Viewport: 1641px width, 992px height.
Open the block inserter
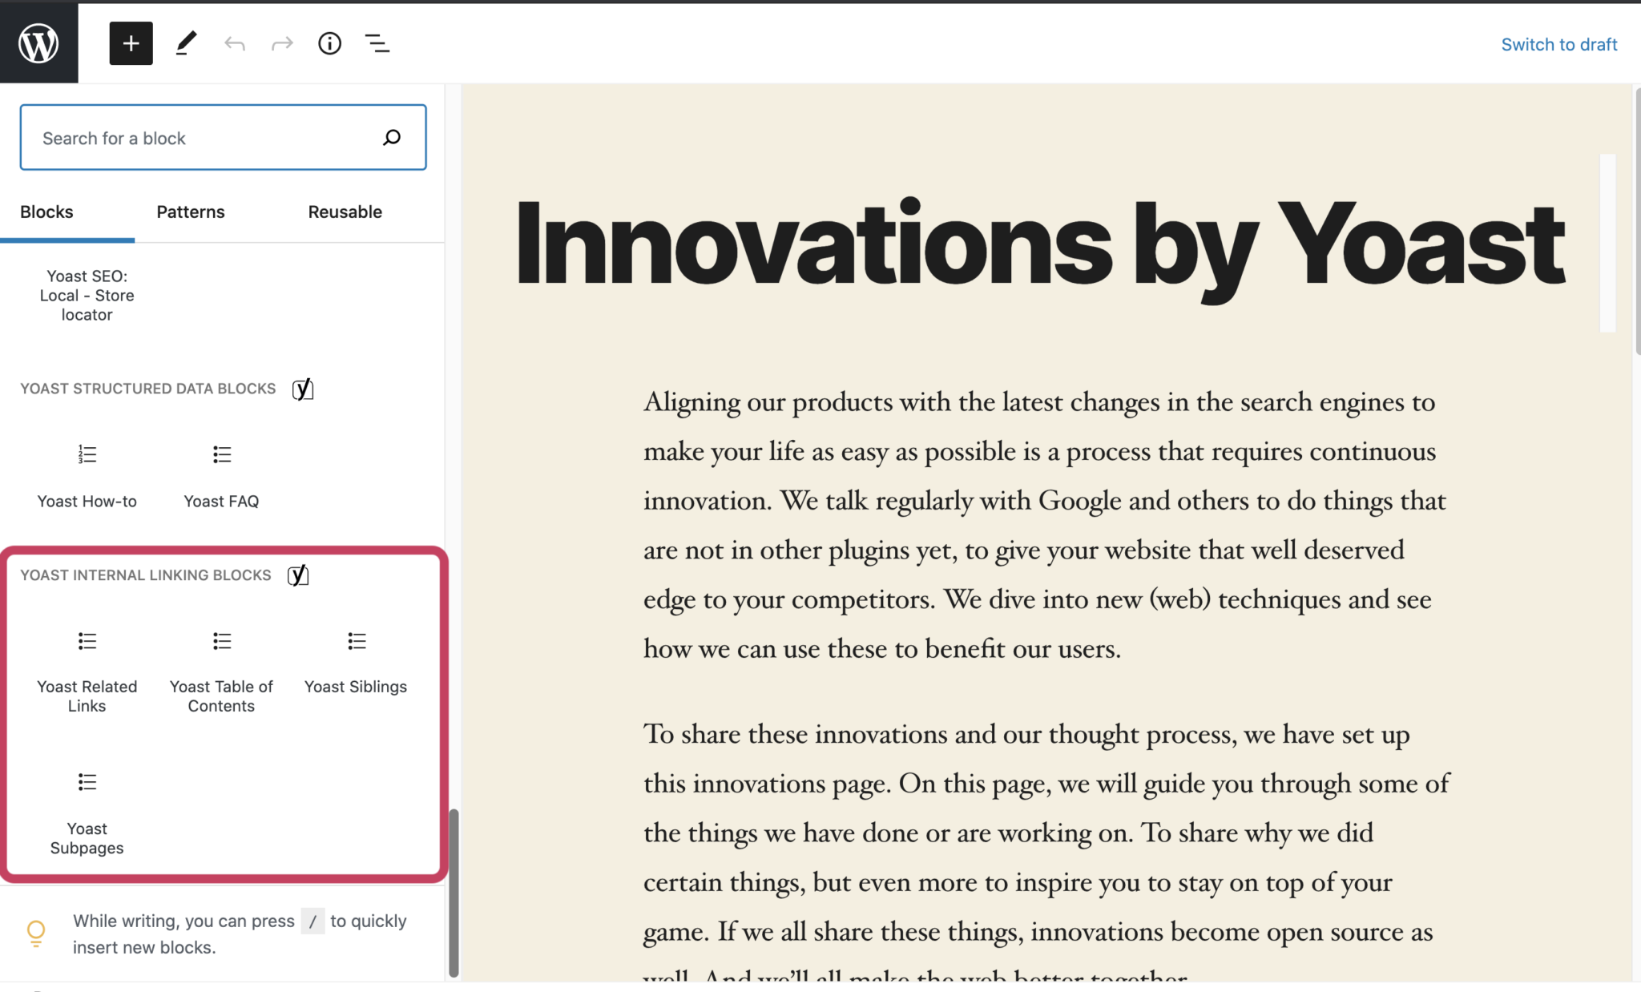point(131,43)
